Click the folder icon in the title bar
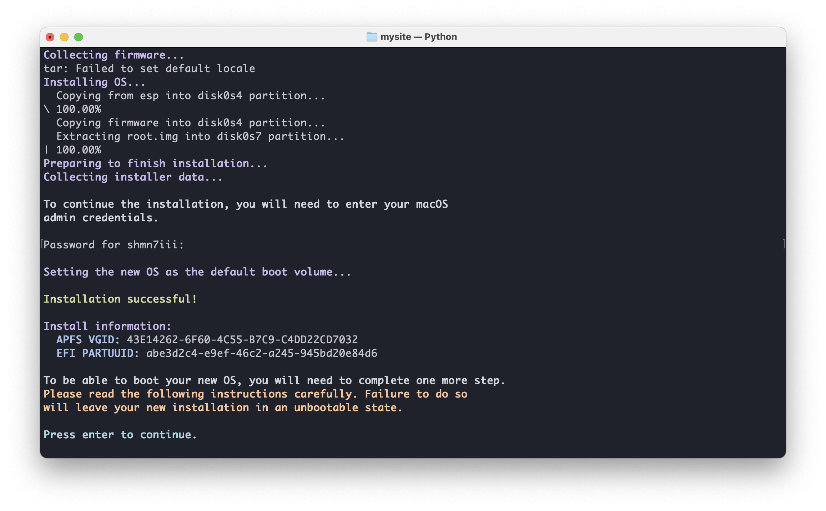This screenshot has height=511, width=826. [x=372, y=37]
